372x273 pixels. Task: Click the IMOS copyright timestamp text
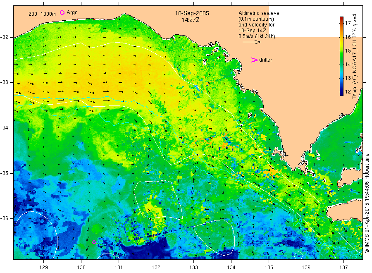[367, 203]
